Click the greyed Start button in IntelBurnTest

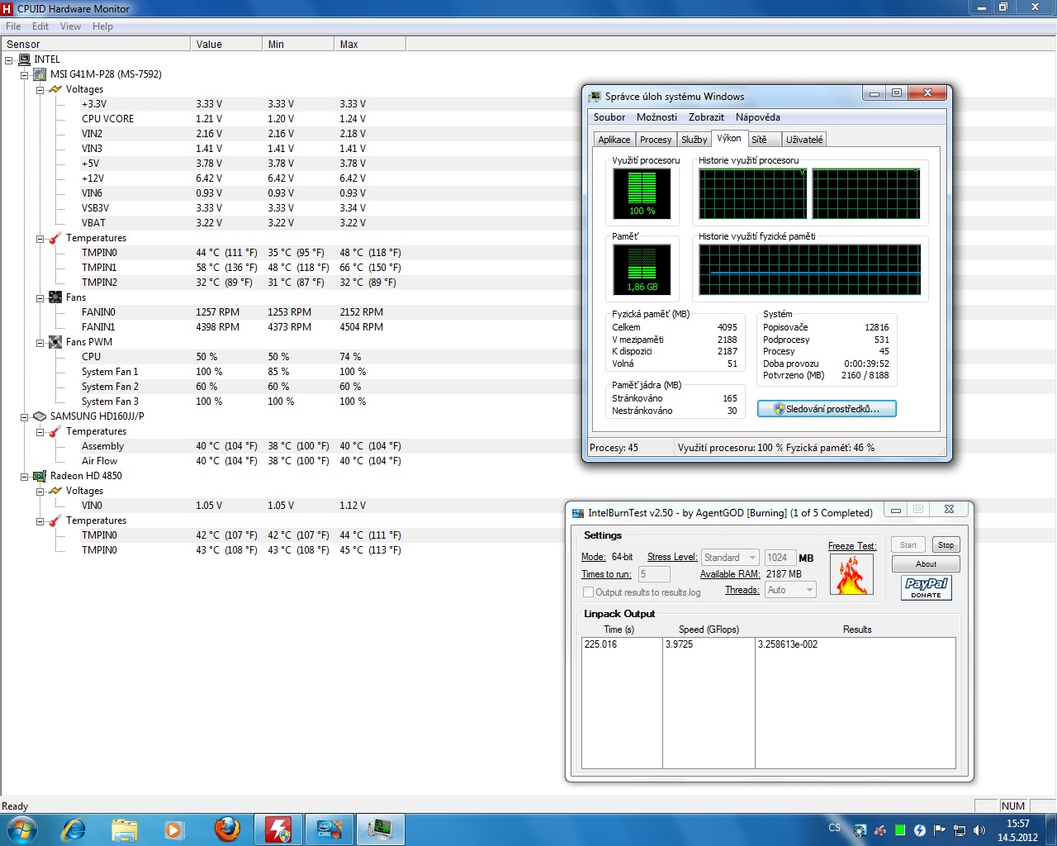pos(908,544)
